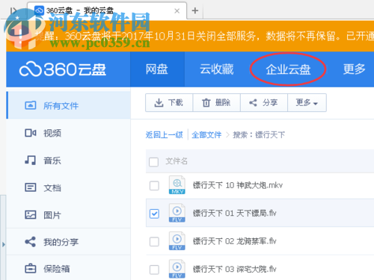Click FLV file icon for 01 天下镖局
Image resolution: width=374 pixels, height=280 pixels.
point(177,213)
